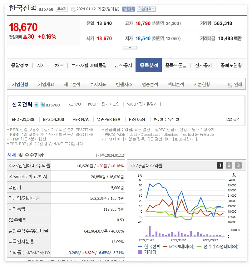Open the 전자공시 tab
Viewport: 252px width, 266px height.
(203, 65)
